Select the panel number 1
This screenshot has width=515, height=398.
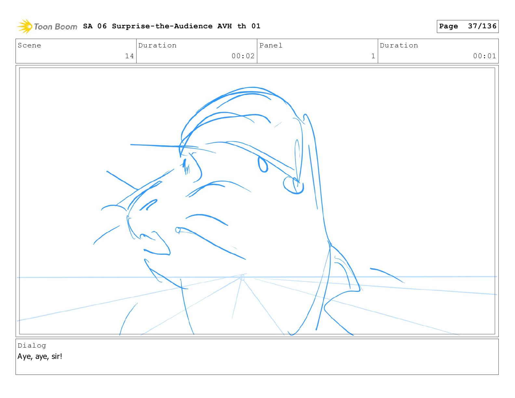click(x=373, y=56)
